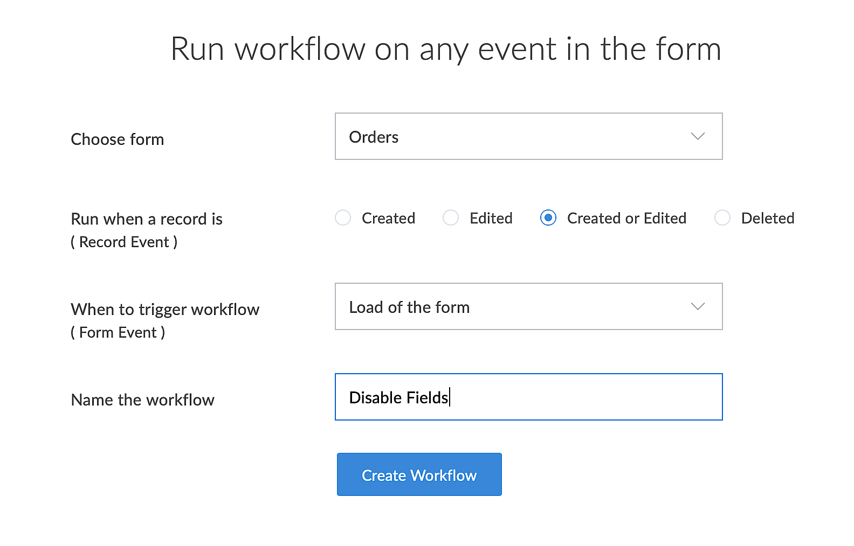Select the Edited radio button circle

point(451,218)
